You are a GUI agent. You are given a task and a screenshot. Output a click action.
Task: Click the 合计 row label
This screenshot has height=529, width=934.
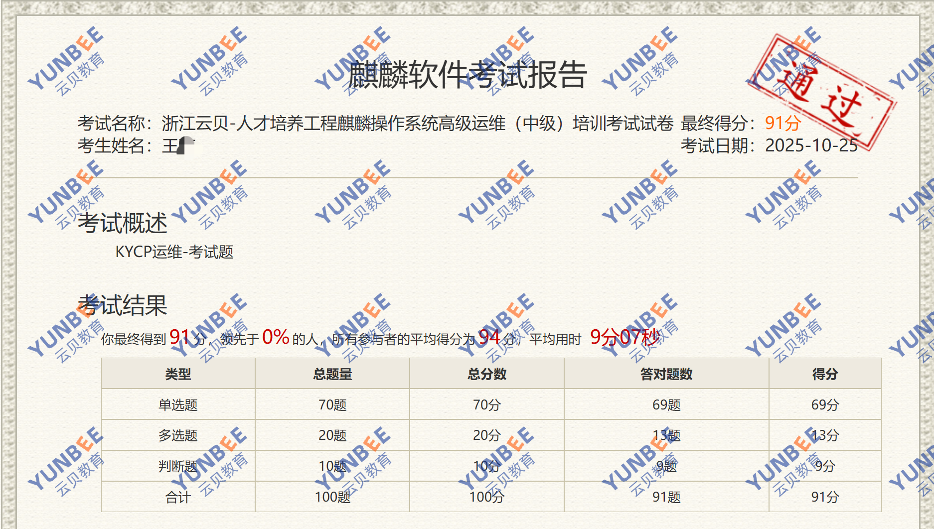pyautogui.click(x=178, y=497)
